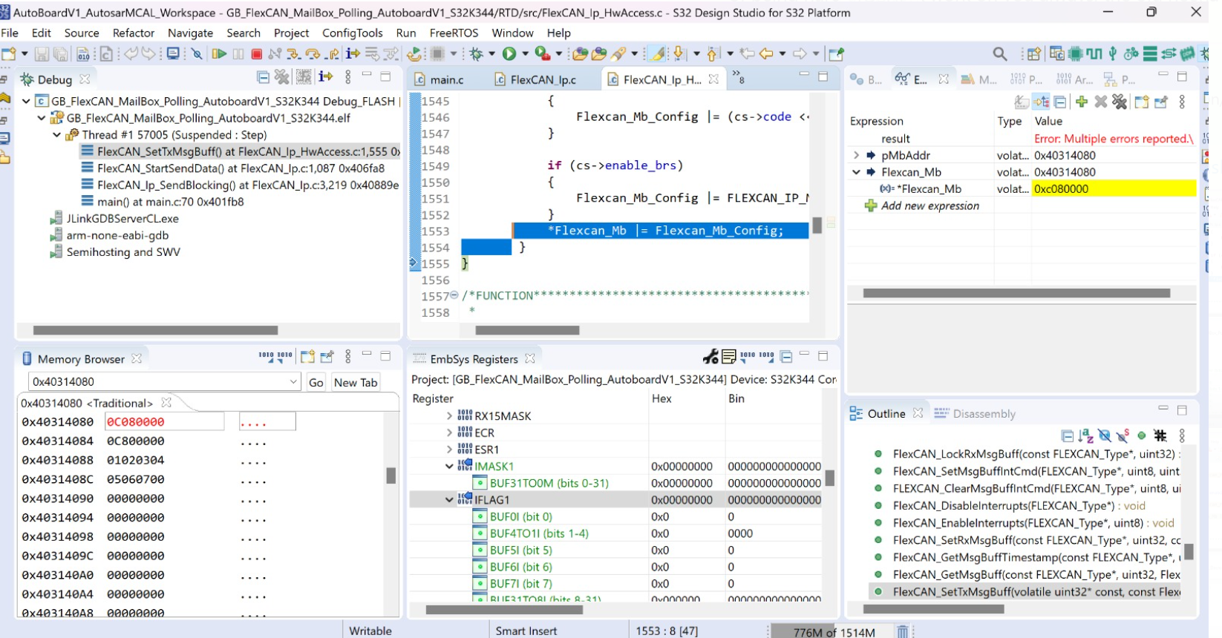Open the ConfigTools menu
Image resolution: width=1222 pixels, height=638 pixels.
pyautogui.click(x=352, y=33)
